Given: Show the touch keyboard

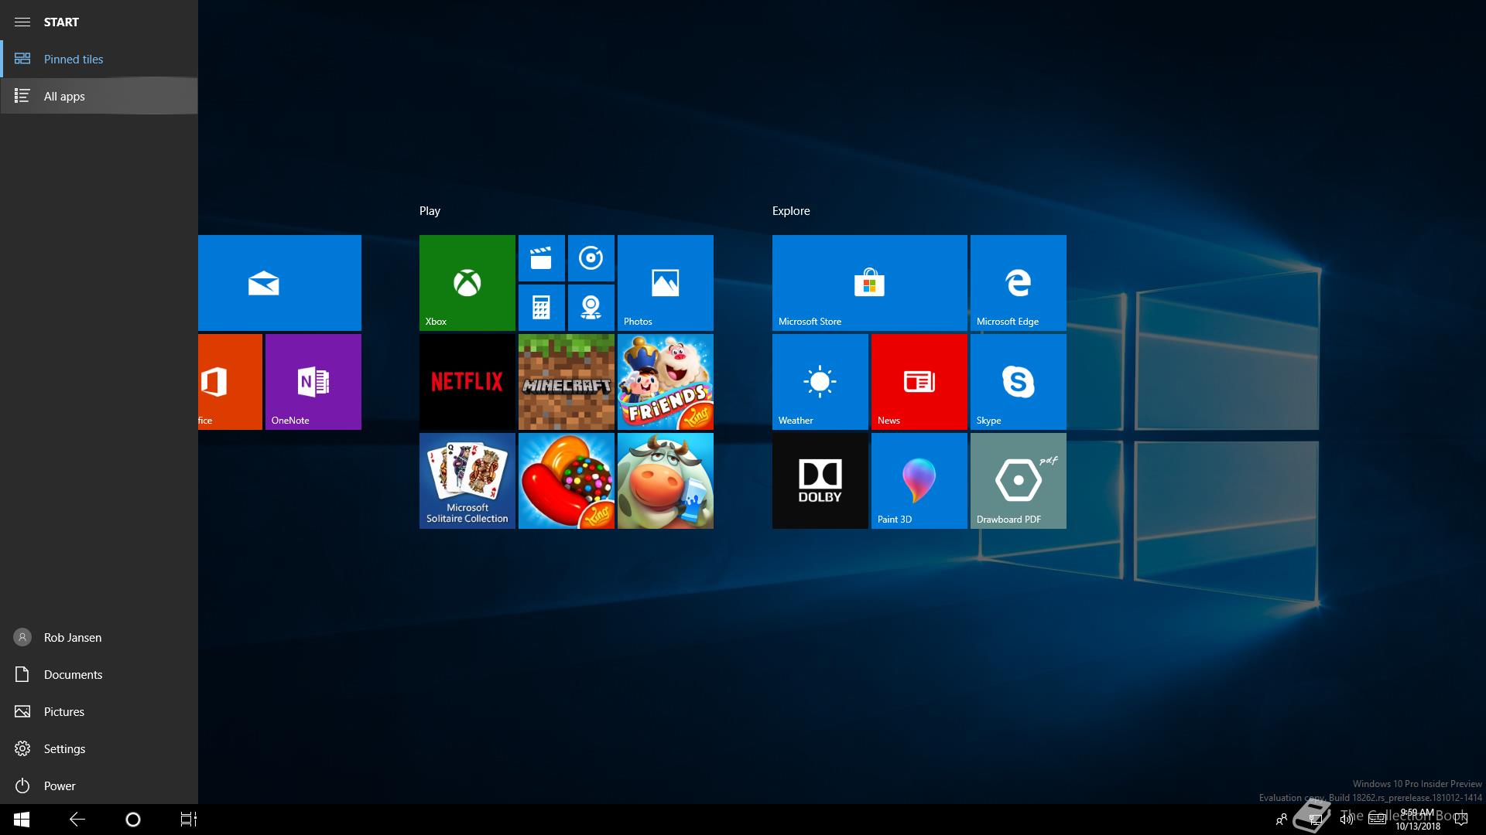Looking at the screenshot, I should pyautogui.click(x=1377, y=820).
